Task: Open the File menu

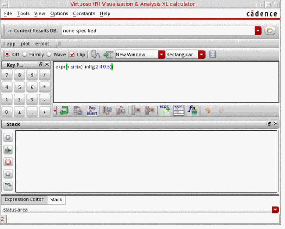Action: click(8, 13)
